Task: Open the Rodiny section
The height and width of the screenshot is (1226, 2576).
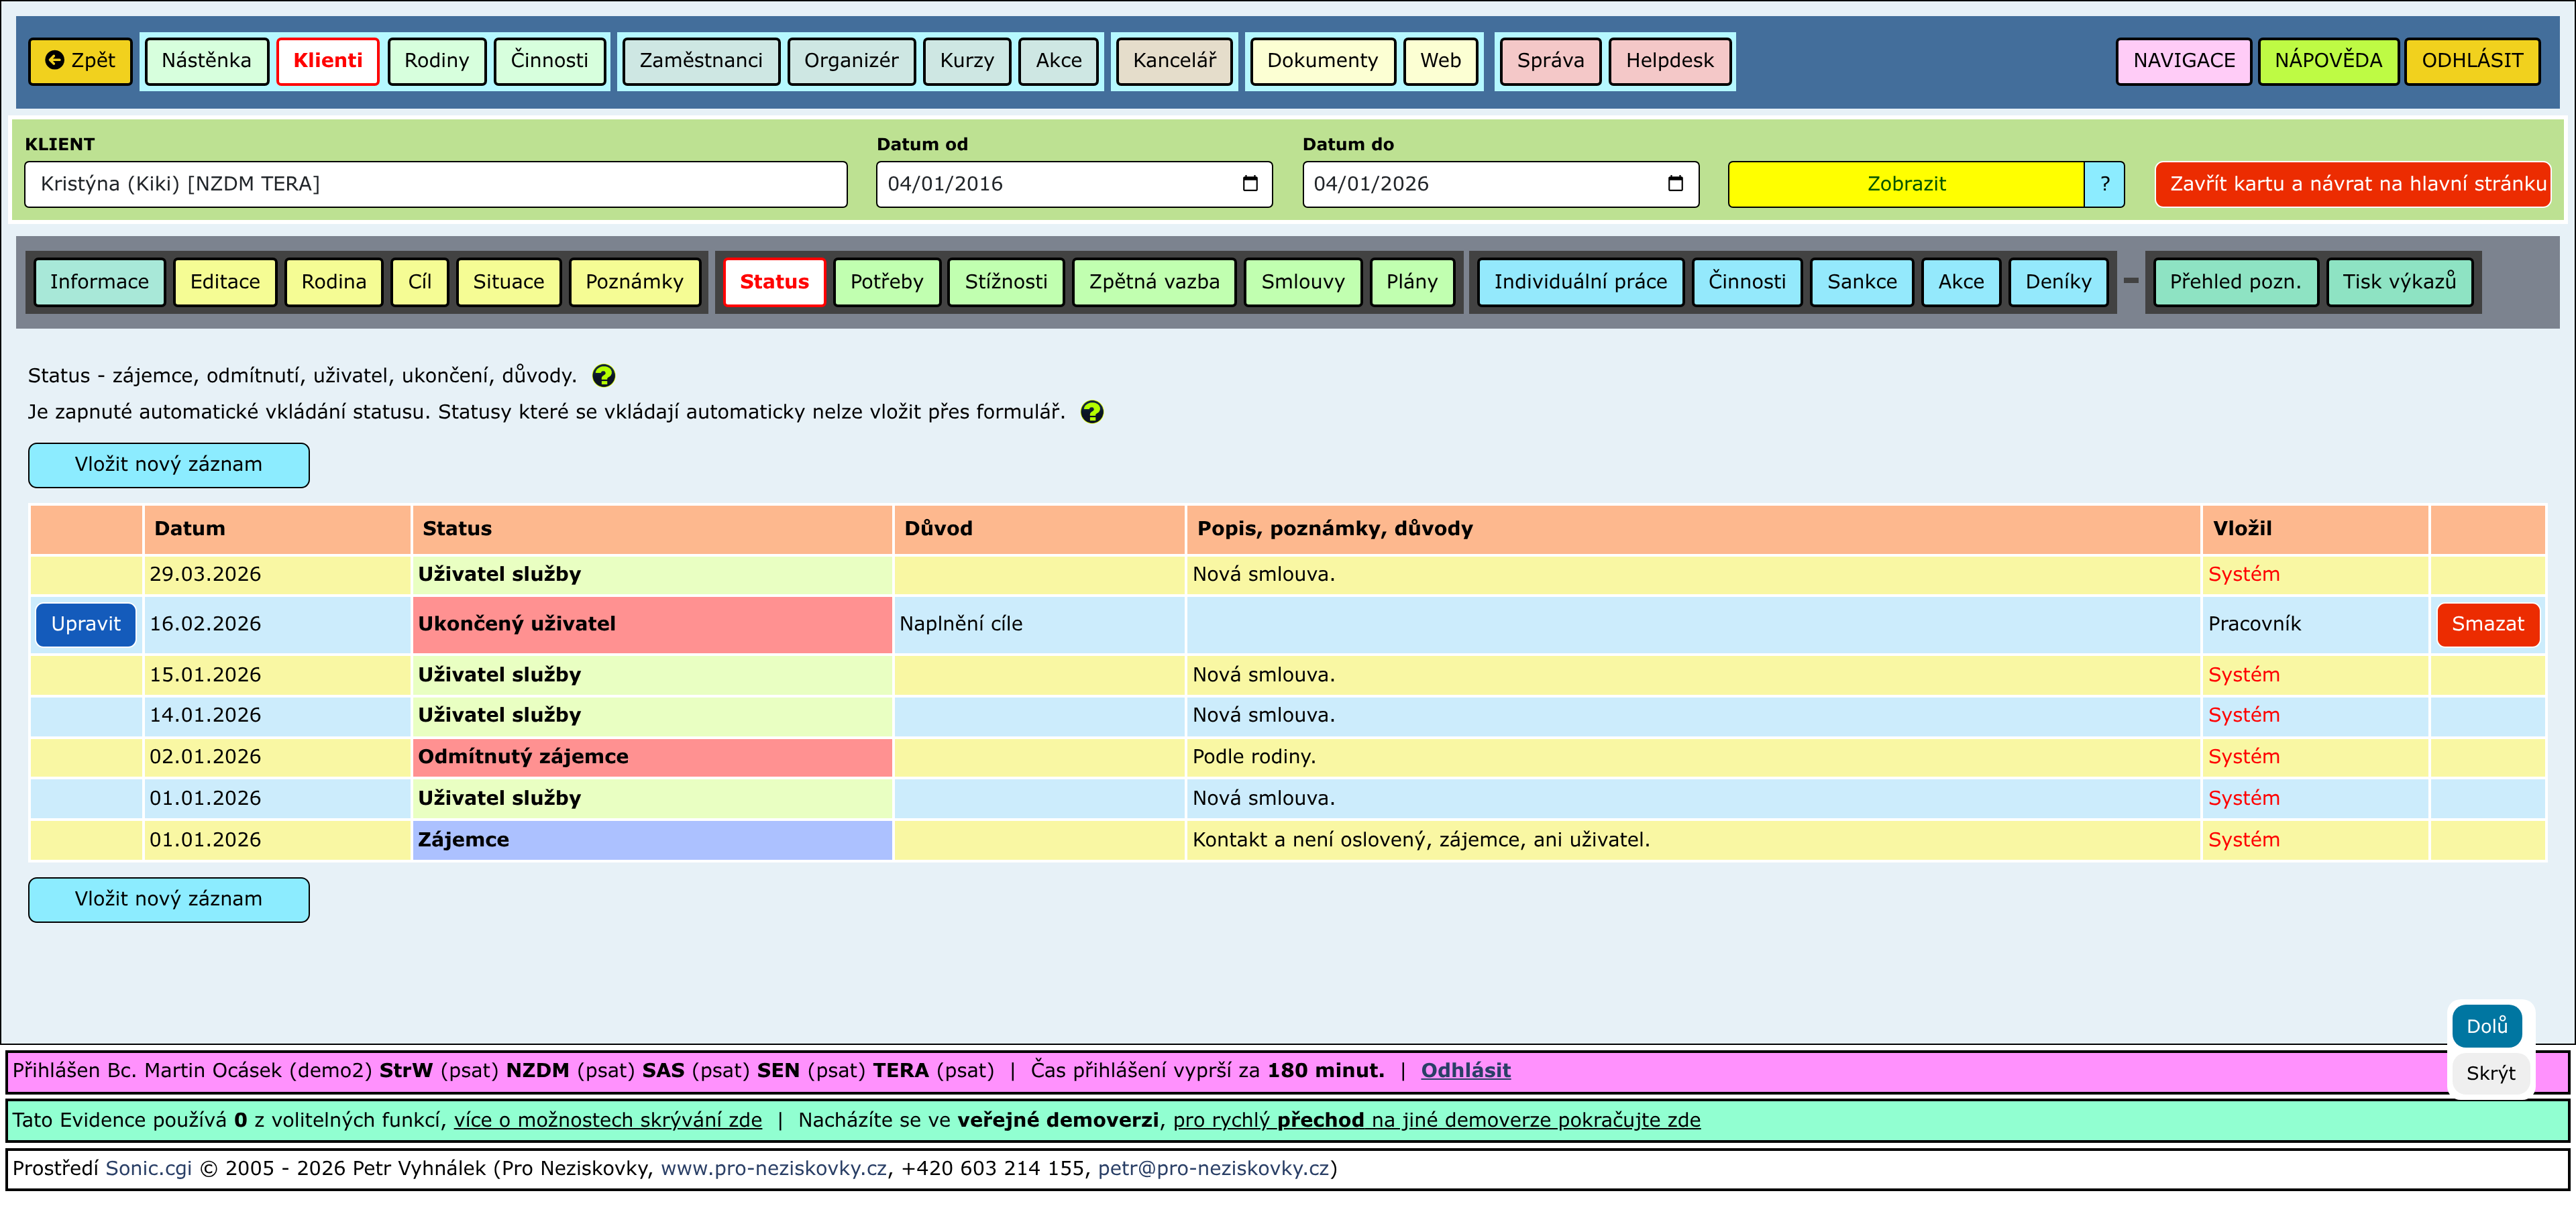Action: coord(437,61)
